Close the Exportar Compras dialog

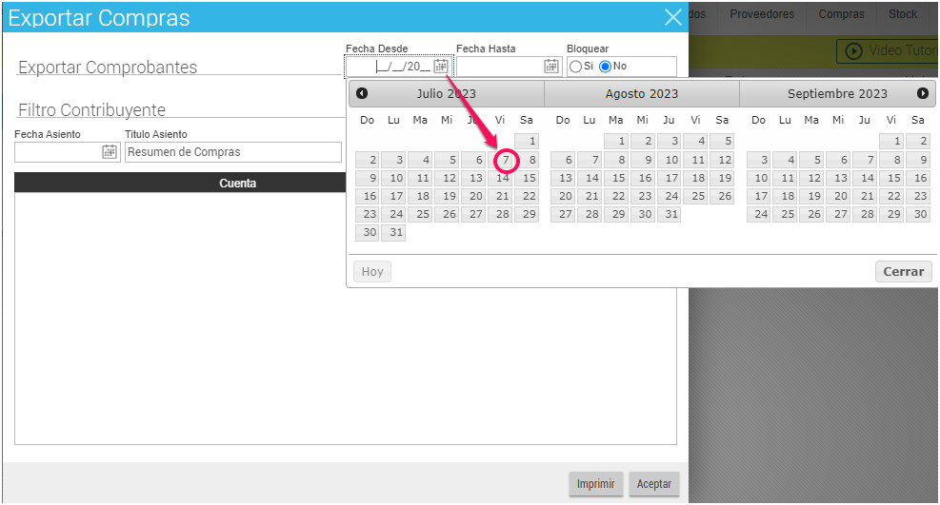(673, 17)
